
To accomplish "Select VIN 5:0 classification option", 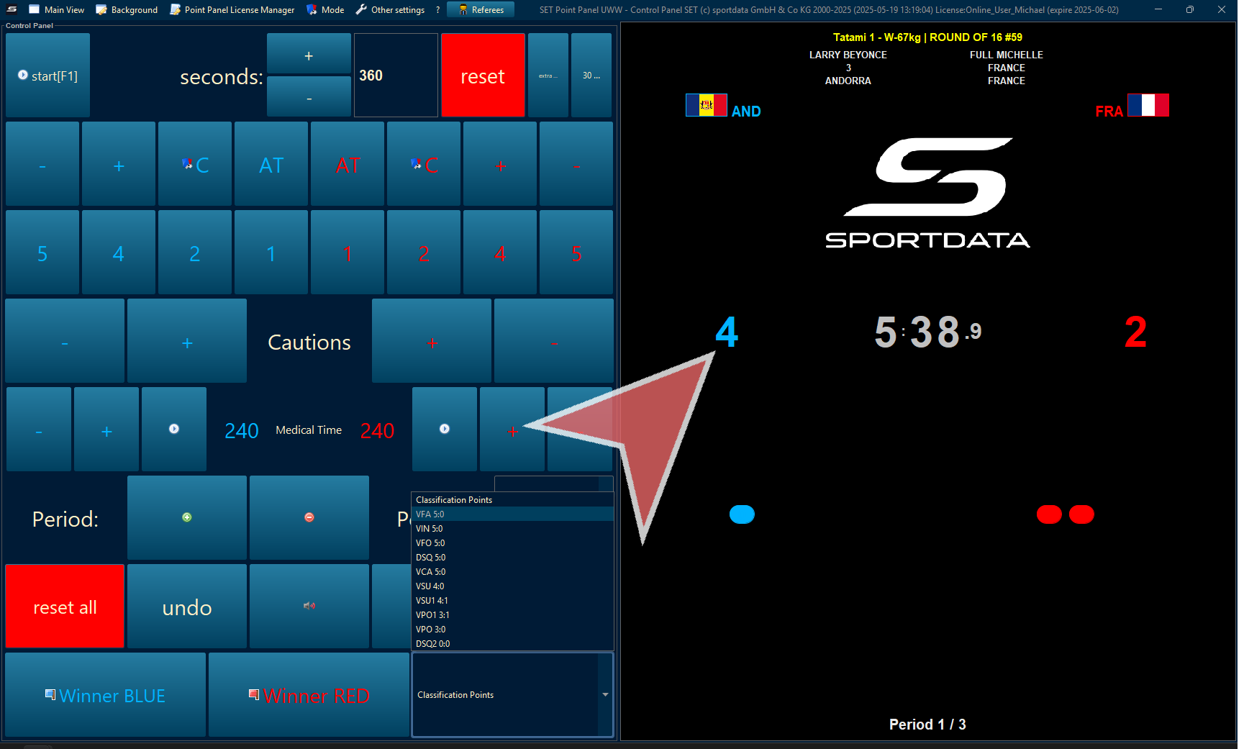I will tap(512, 529).
